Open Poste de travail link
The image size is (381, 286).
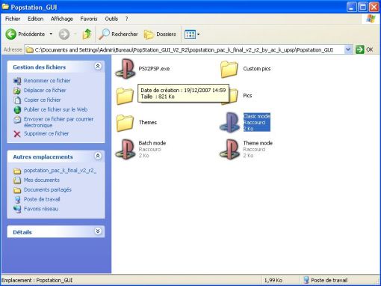tap(42, 199)
